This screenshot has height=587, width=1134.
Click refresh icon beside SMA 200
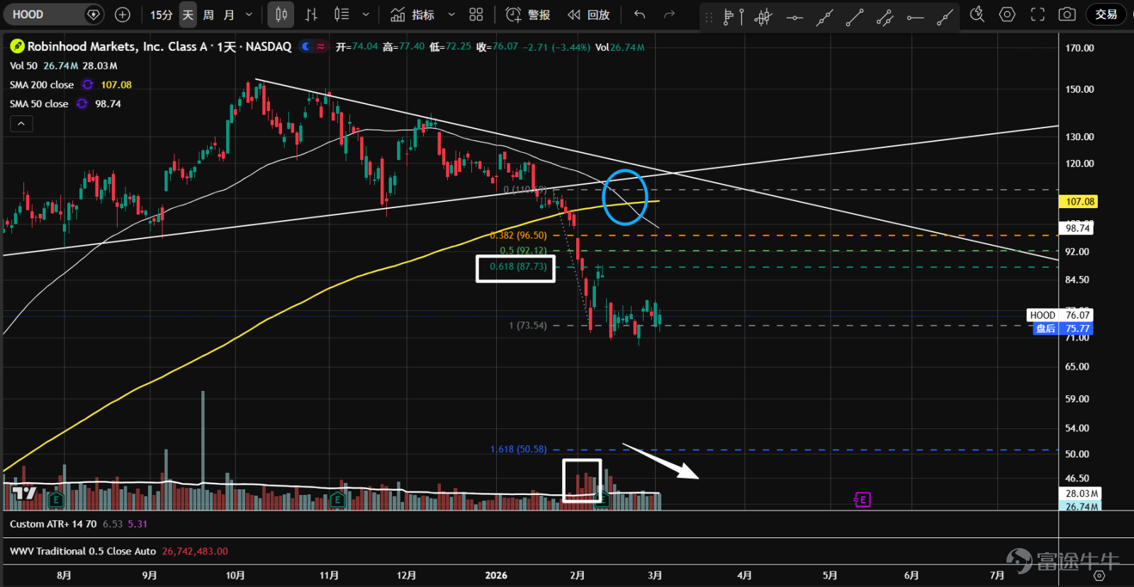pos(87,85)
